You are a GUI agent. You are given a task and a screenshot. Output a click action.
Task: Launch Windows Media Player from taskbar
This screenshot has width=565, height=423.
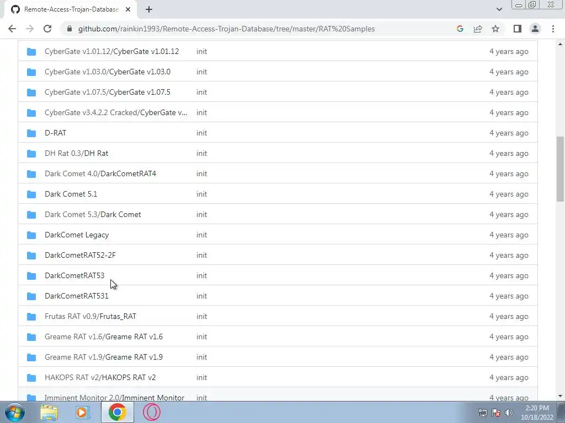[x=83, y=412]
